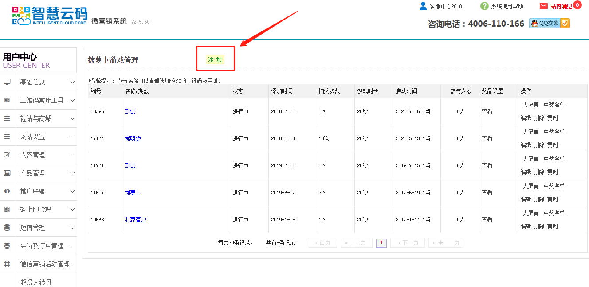
Task: Click the 添加 button
Action: [215, 59]
